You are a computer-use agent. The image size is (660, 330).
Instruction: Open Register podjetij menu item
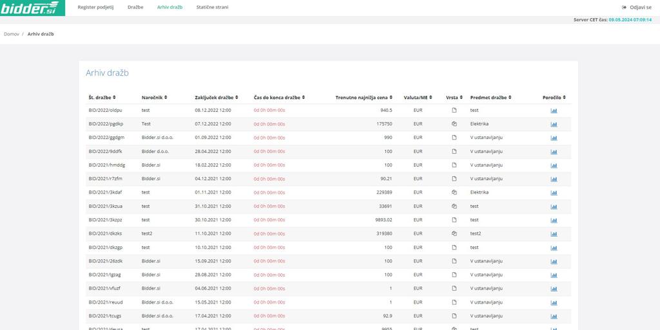click(x=95, y=7)
